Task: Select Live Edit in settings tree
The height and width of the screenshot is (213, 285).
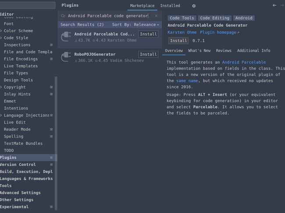Action: pyautogui.click(x=15, y=122)
